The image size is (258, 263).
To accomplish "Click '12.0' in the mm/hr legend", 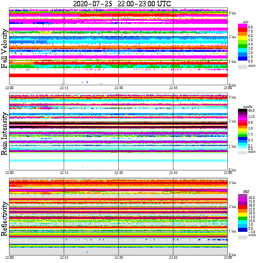I will point(251,117).
